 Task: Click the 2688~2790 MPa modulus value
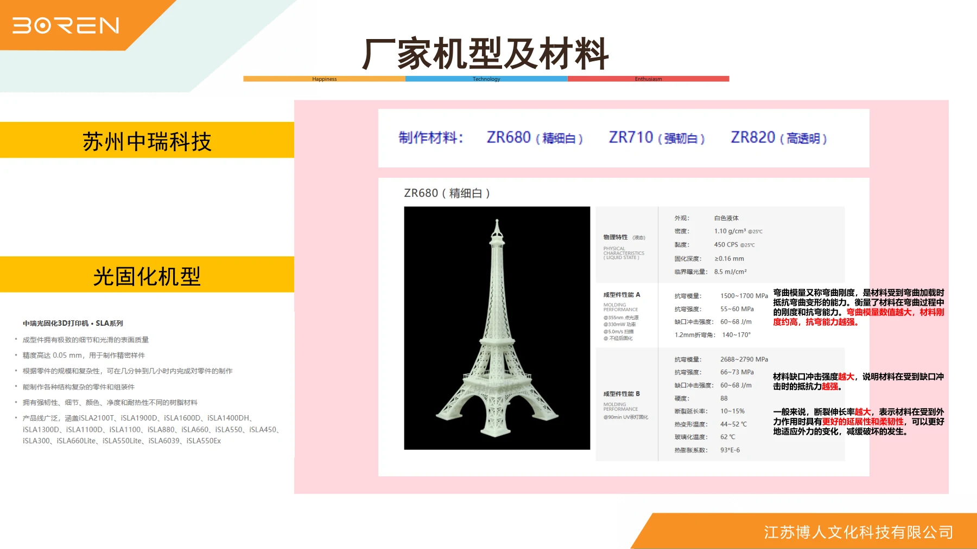pos(744,359)
